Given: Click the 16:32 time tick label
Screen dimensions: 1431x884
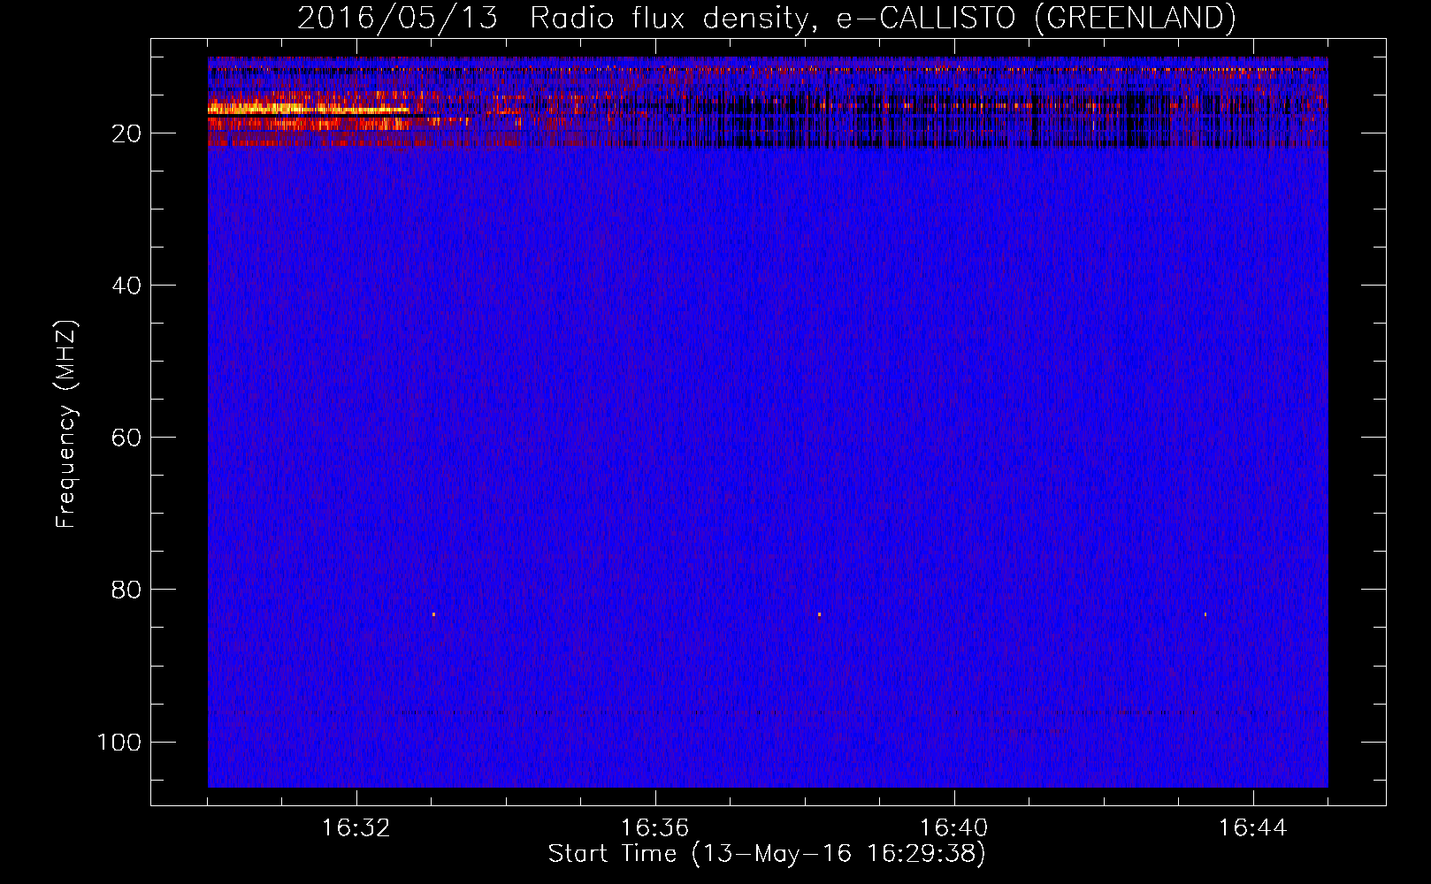Looking at the screenshot, I should [x=356, y=828].
